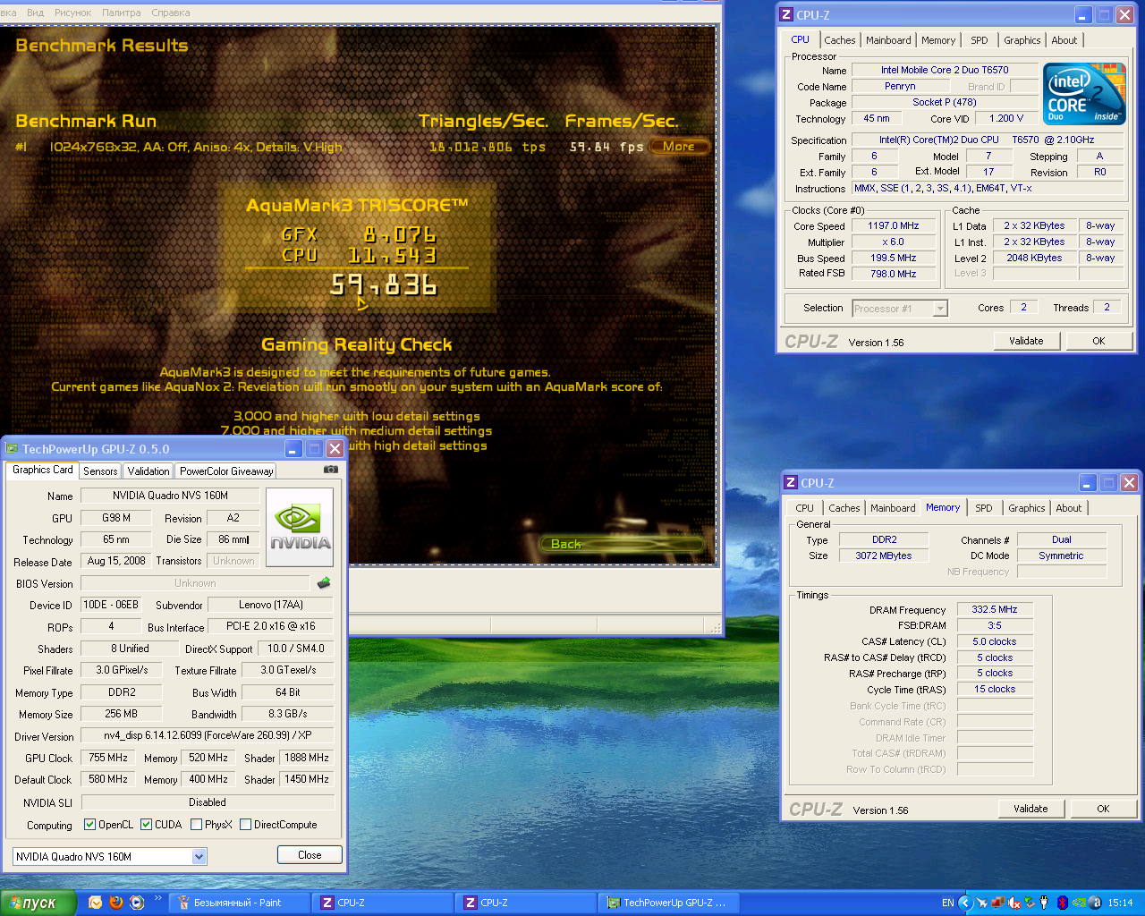Expand the Quick Launch overflow chevron
The image size is (1145, 916).
click(158, 898)
